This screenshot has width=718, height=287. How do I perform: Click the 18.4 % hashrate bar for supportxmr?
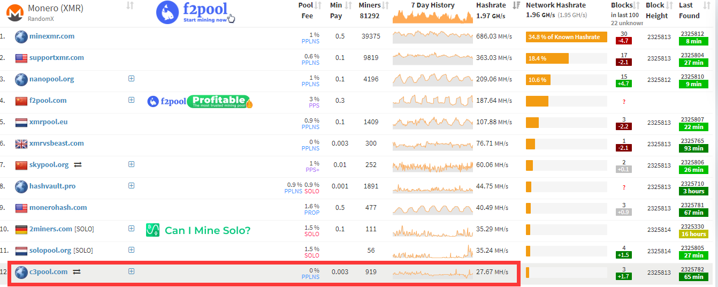tap(547, 58)
